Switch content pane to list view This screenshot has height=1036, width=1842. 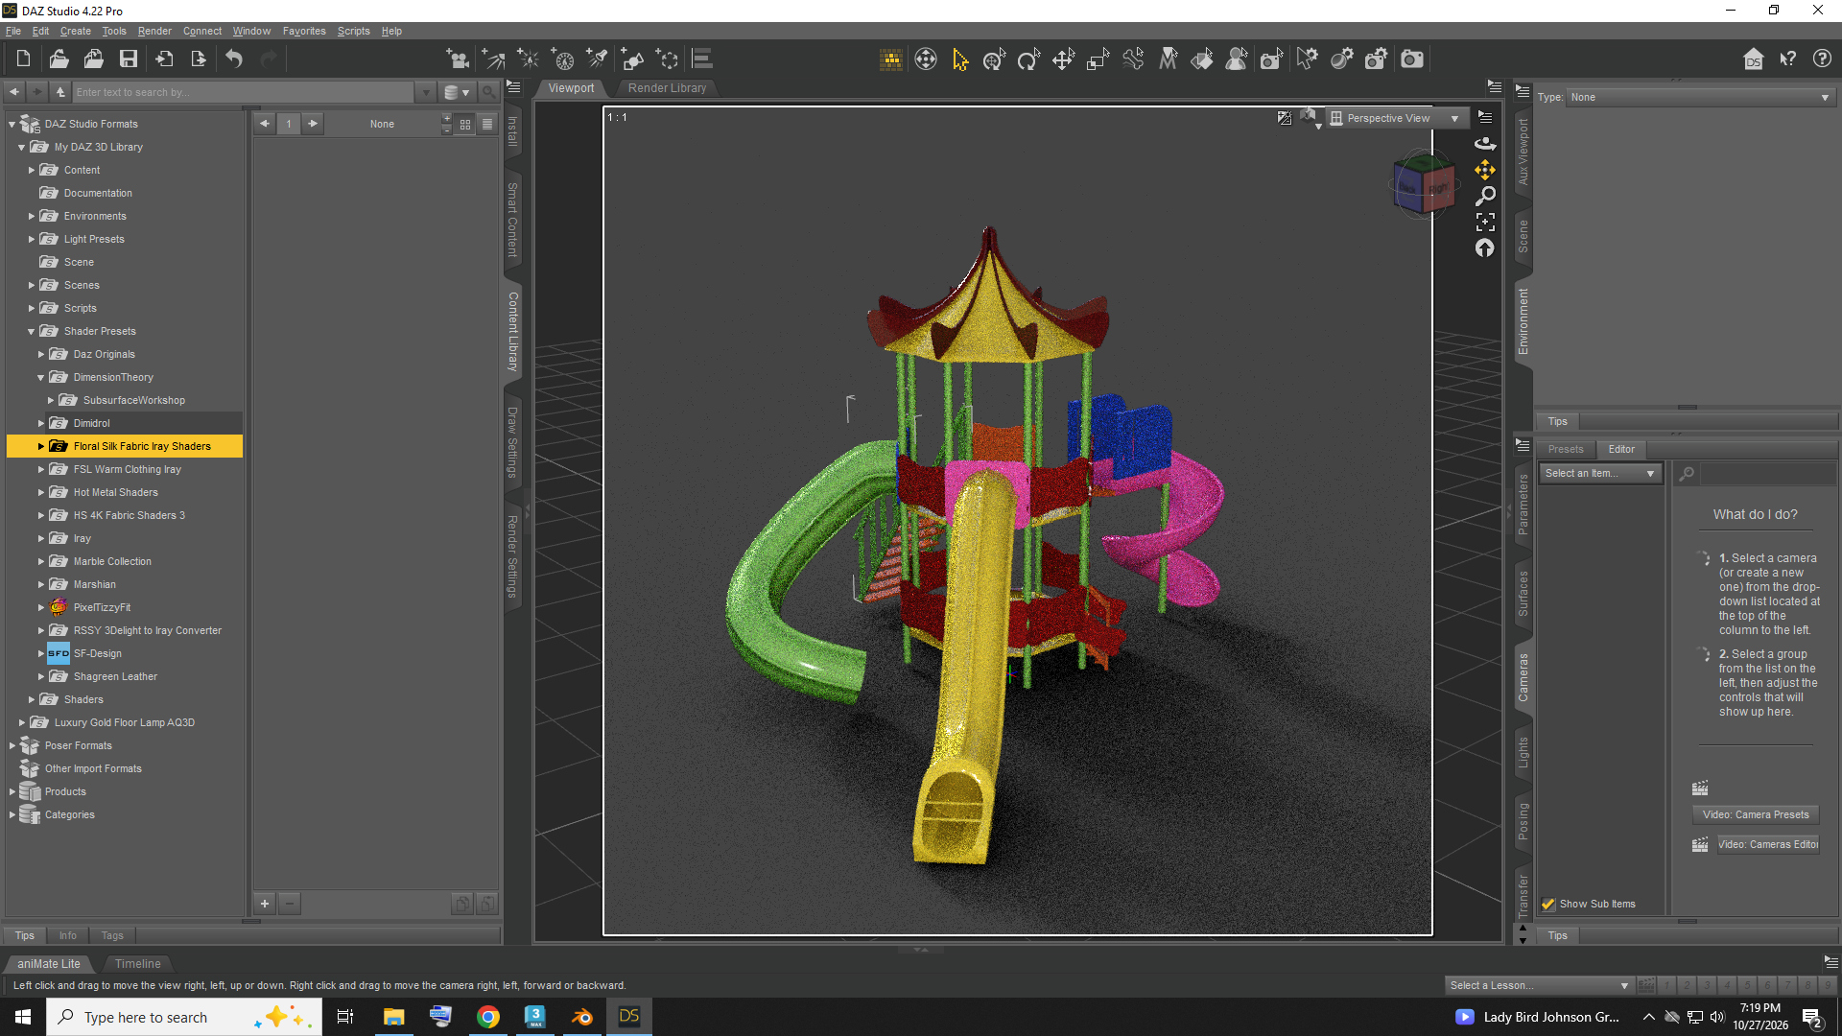(487, 124)
